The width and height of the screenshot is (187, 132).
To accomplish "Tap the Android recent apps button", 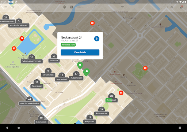I will click(x=180, y=128).
